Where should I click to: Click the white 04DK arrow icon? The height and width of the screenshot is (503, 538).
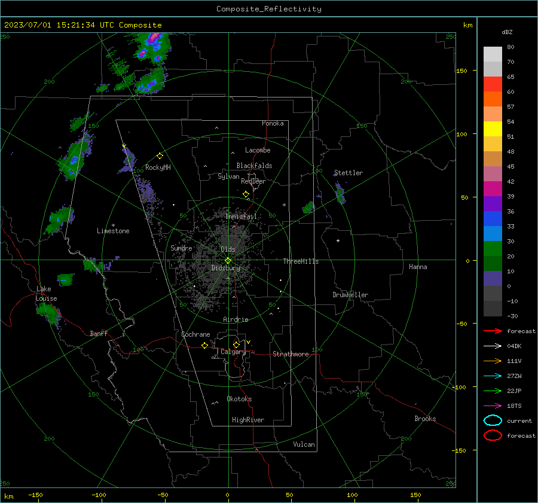point(493,346)
